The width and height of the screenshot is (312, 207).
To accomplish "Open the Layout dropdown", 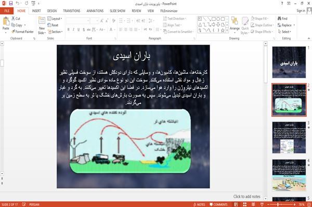I will click(x=55, y=19).
